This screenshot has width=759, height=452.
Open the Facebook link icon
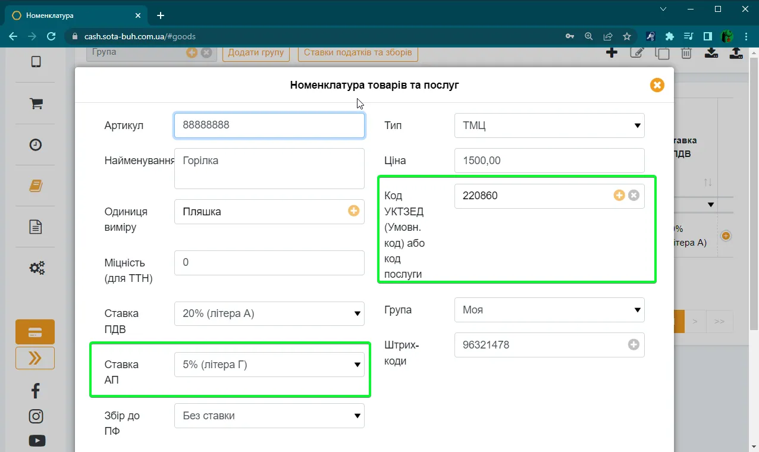36,390
